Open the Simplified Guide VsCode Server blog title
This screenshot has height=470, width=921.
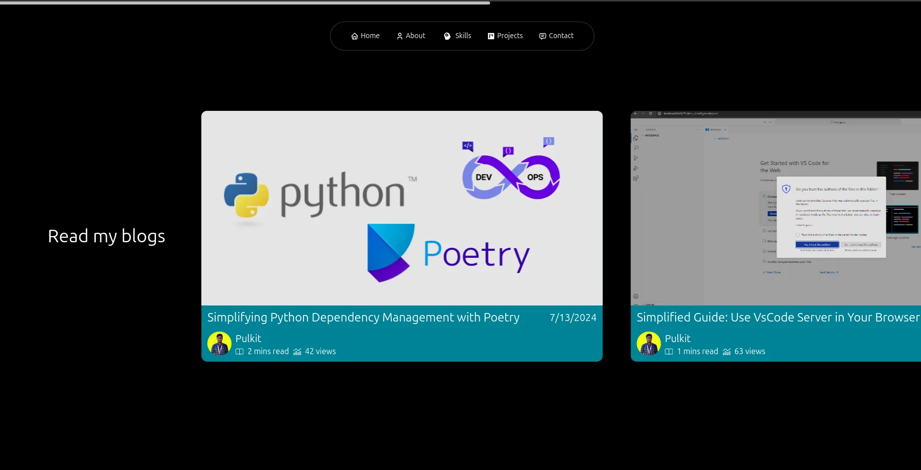[778, 318]
